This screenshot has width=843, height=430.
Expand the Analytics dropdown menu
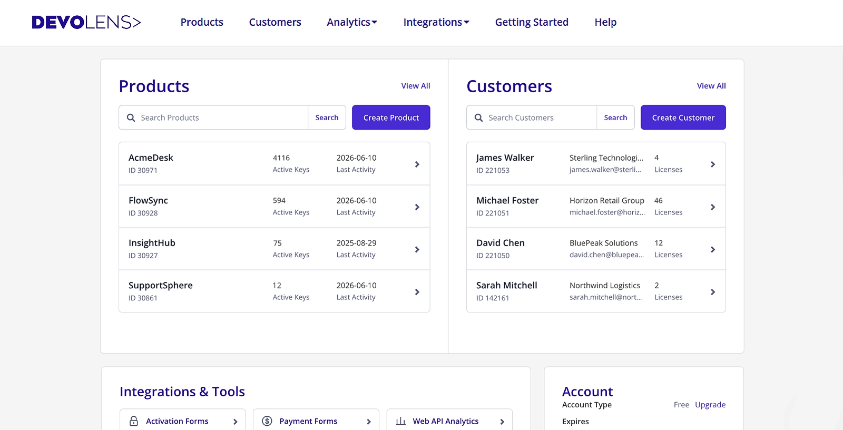pyautogui.click(x=352, y=22)
